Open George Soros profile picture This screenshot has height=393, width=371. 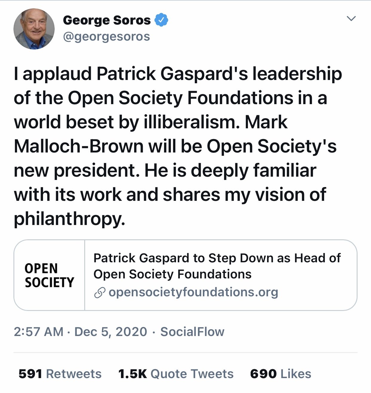(34, 29)
